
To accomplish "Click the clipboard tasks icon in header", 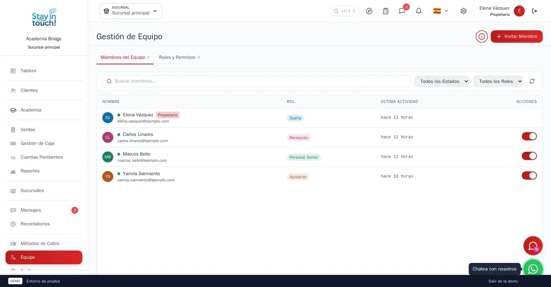I will [386, 11].
